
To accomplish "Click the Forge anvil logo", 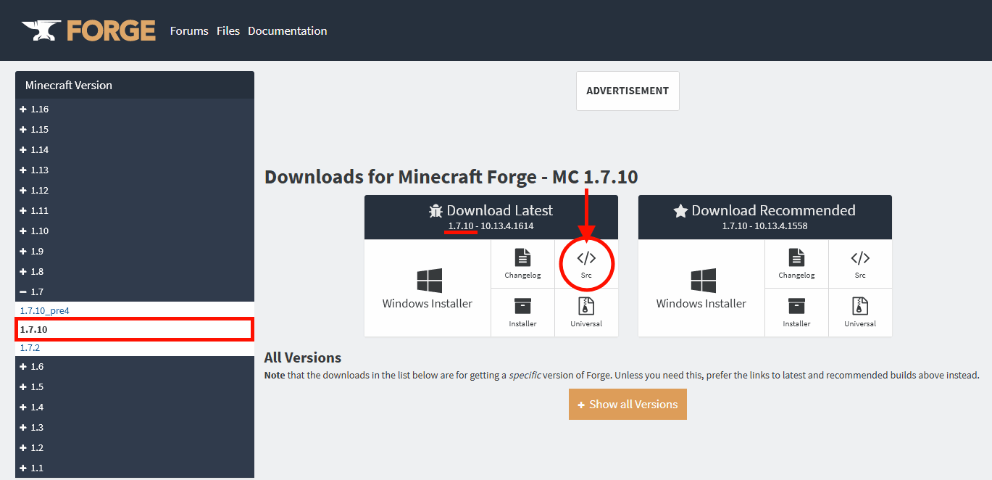I will pyautogui.click(x=88, y=30).
